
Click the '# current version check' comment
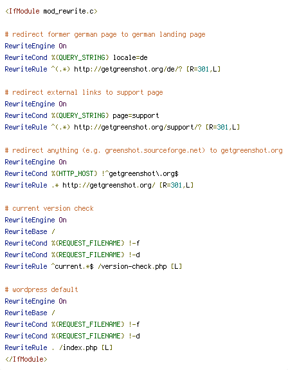(50, 208)
